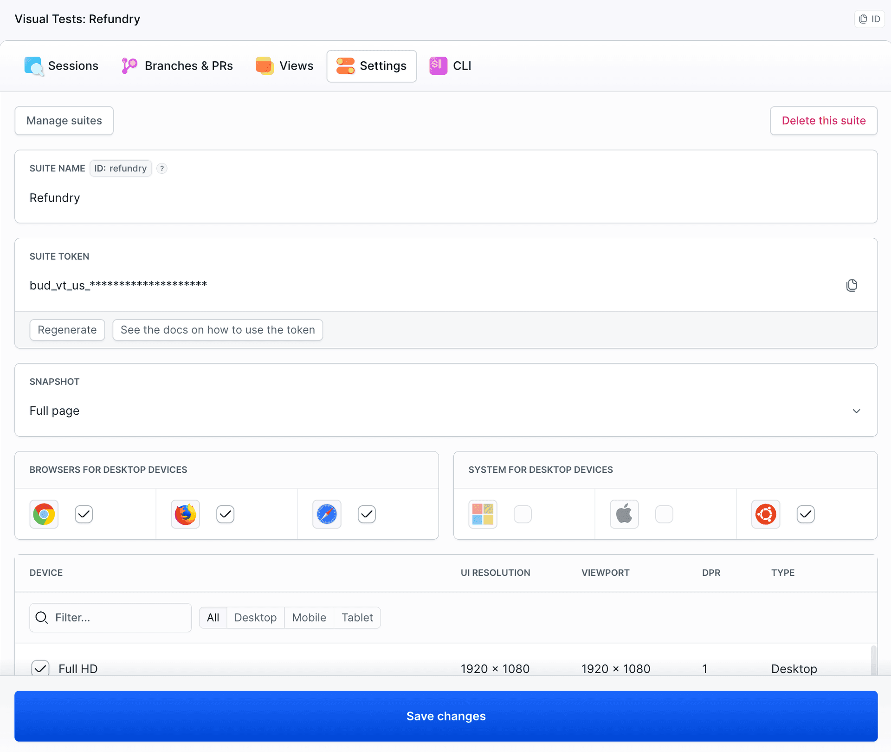The image size is (891, 752).
Task: Go to the CLI tab
Action: point(450,66)
